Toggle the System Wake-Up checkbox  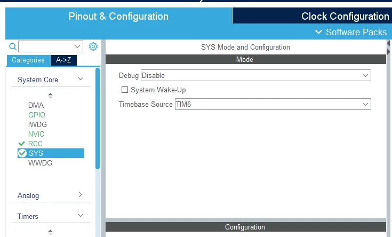click(124, 90)
